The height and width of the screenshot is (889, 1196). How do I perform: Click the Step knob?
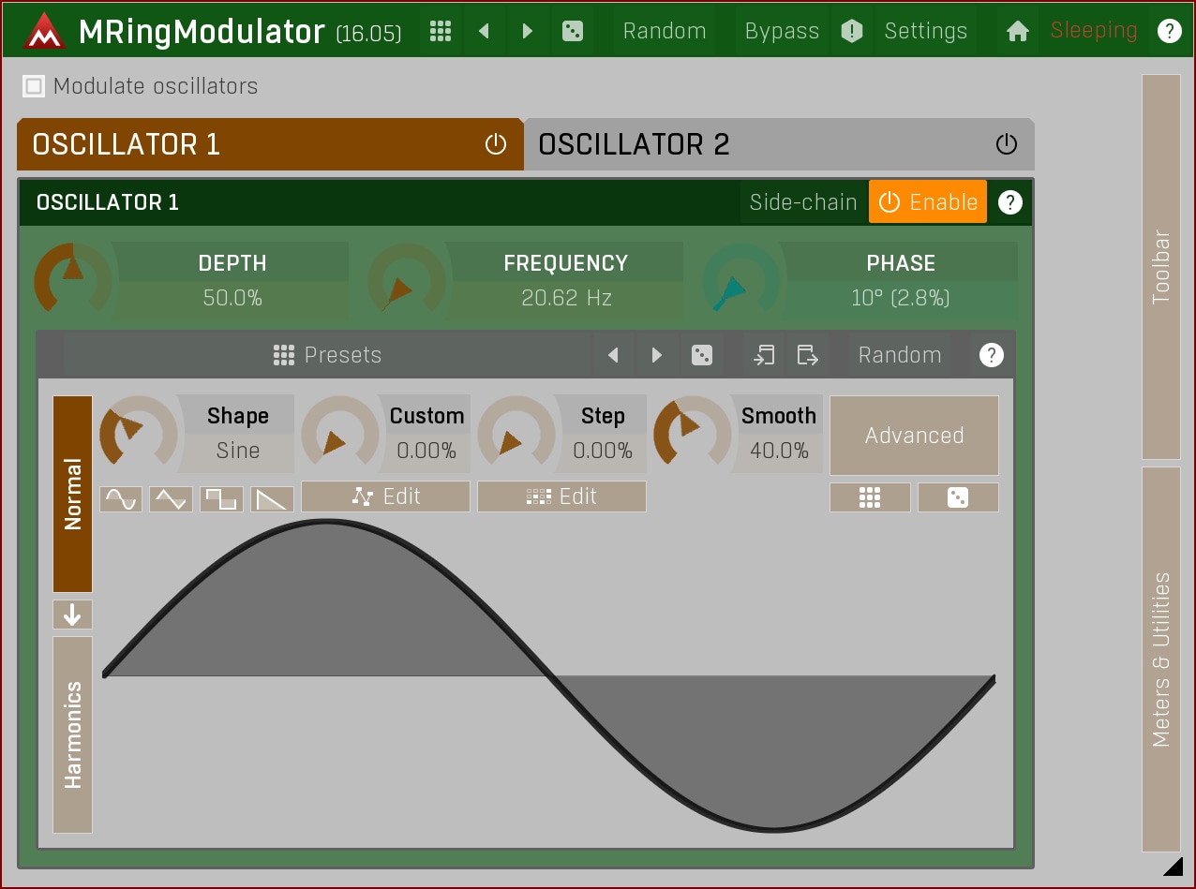click(516, 432)
